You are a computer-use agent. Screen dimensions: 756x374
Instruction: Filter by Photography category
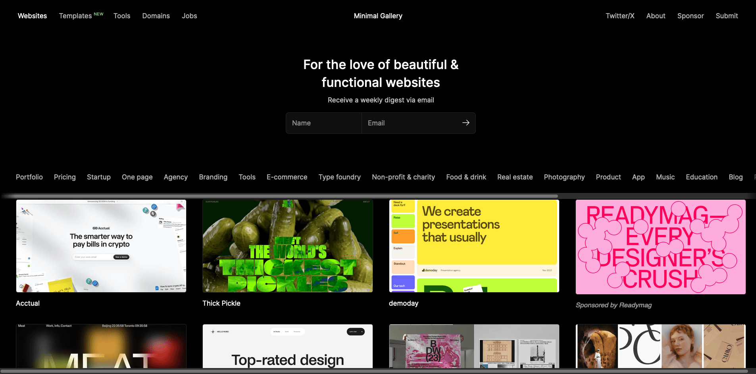(x=564, y=177)
